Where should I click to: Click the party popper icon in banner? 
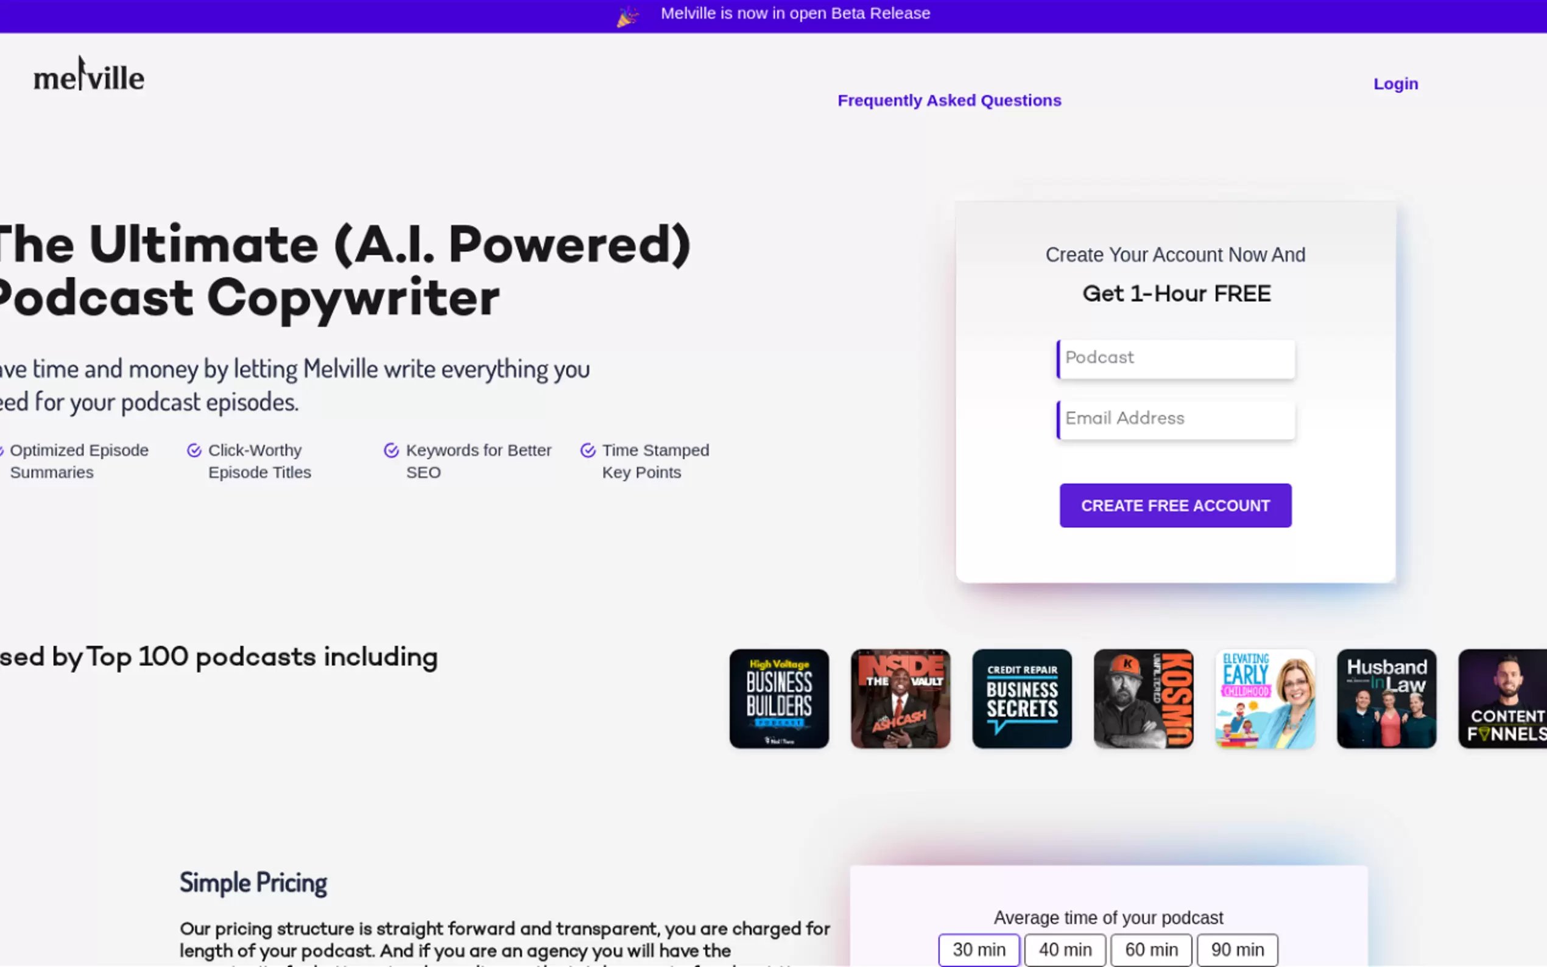pos(627,16)
